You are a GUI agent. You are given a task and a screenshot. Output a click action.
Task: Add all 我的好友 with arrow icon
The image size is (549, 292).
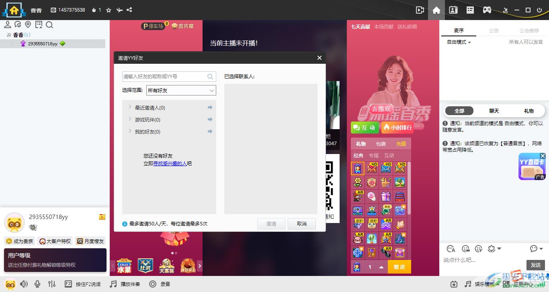coord(210,132)
